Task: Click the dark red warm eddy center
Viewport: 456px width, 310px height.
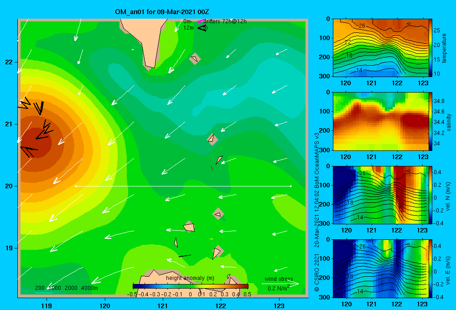Action: (36, 143)
